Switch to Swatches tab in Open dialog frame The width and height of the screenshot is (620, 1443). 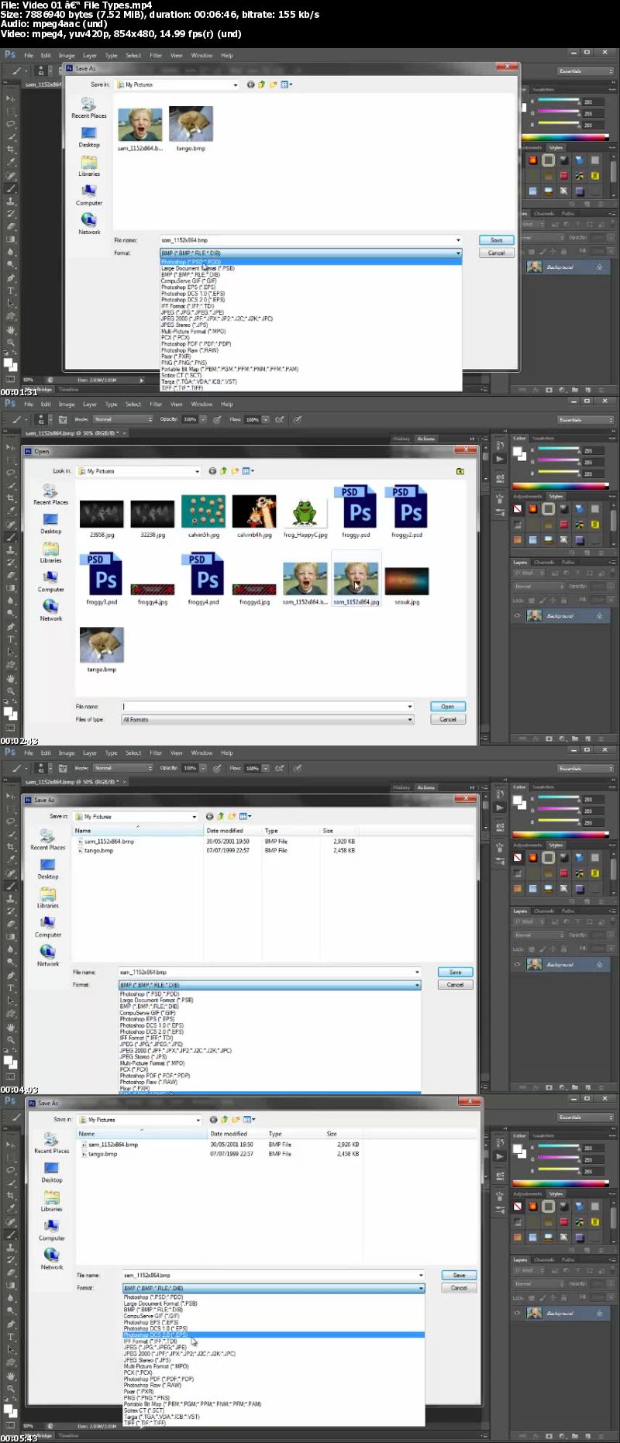(543, 438)
